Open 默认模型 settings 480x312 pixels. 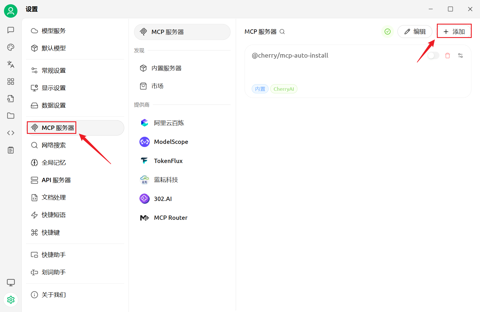[x=75, y=48]
